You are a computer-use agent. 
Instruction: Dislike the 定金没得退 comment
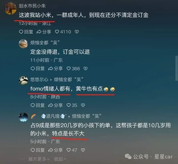click(85, 68)
